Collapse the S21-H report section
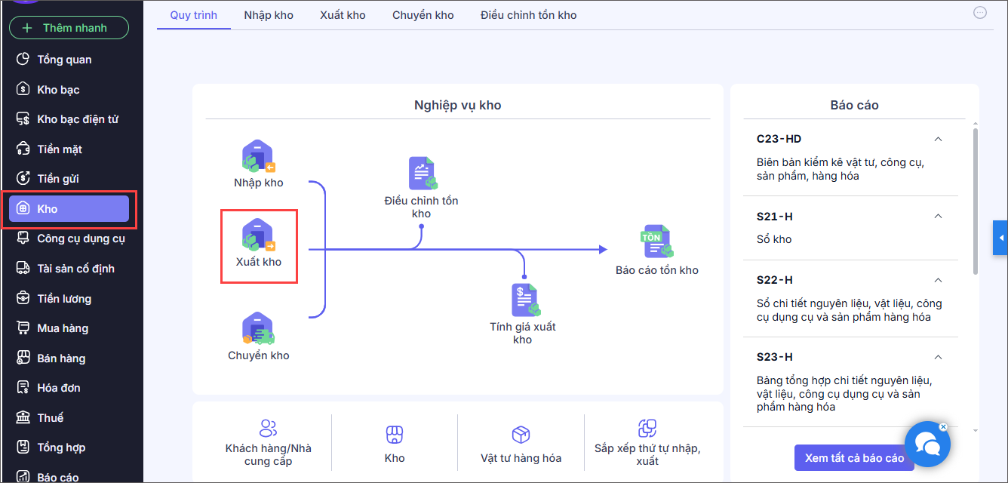 coord(938,217)
